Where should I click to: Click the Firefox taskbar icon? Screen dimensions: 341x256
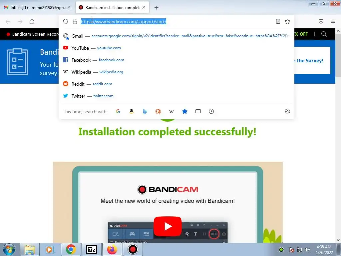[x=112, y=249]
